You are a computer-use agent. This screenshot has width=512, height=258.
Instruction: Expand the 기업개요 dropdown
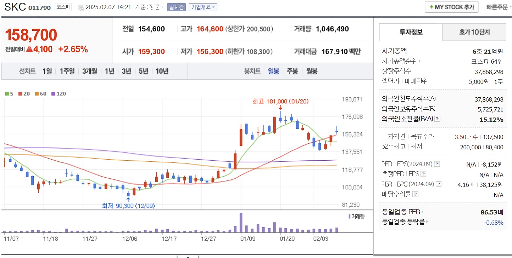[x=203, y=7]
